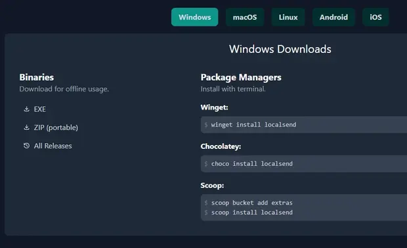Viewport: 407px width, 248px height.
Task: Download the ZIP (portable) link
Action: tap(56, 128)
